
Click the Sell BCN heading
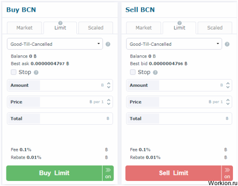point(140,10)
